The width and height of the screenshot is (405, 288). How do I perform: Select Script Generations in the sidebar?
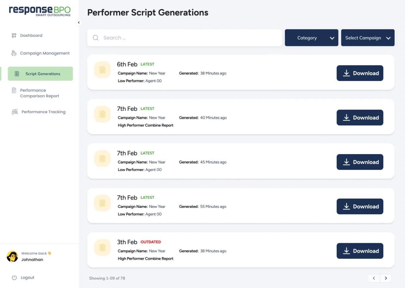tap(40, 74)
